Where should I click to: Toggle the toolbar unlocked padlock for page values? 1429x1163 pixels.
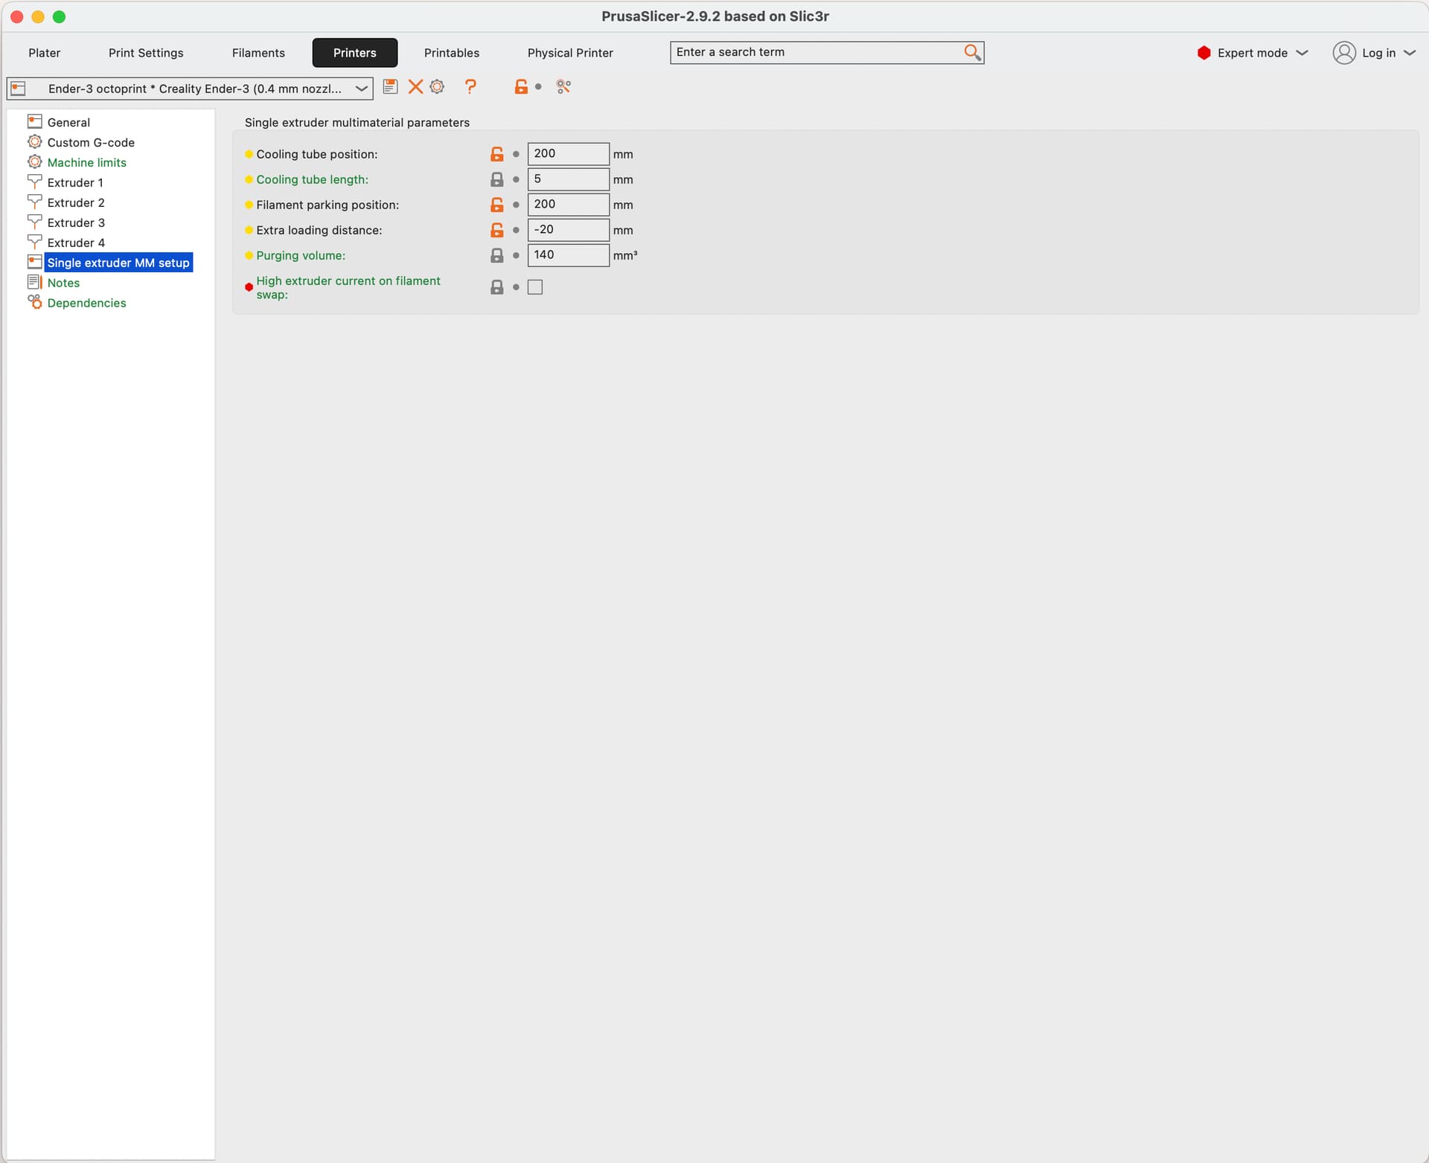pos(521,87)
